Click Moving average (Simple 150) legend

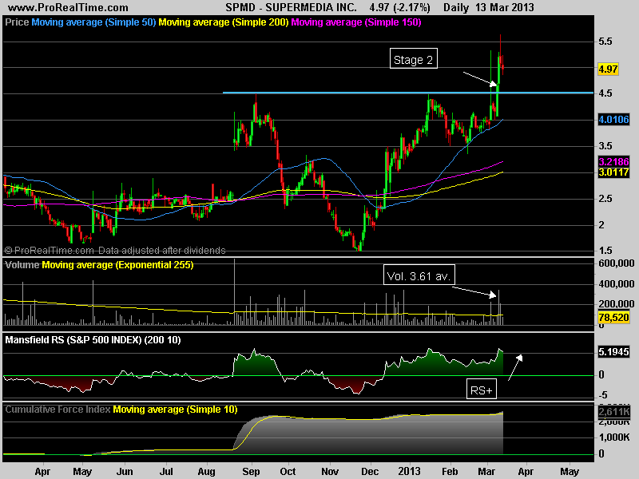356,22
